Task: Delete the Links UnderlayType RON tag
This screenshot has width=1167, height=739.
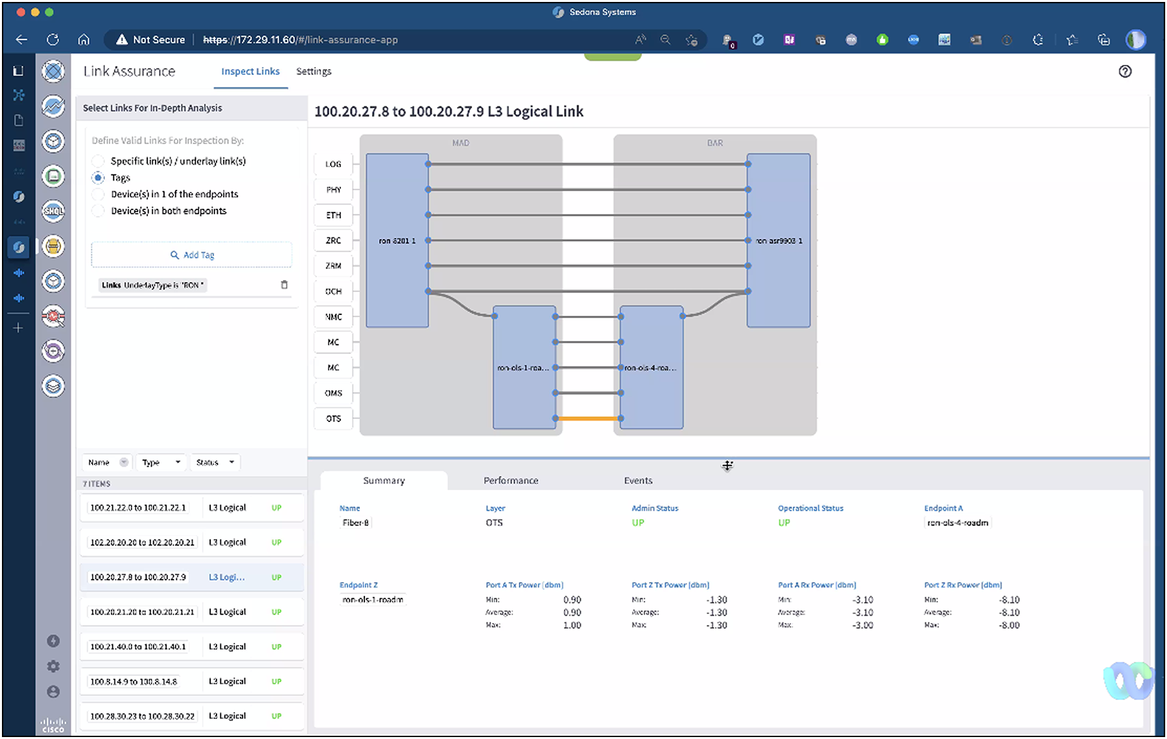Action: pyautogui.click(x=284, y=285)
